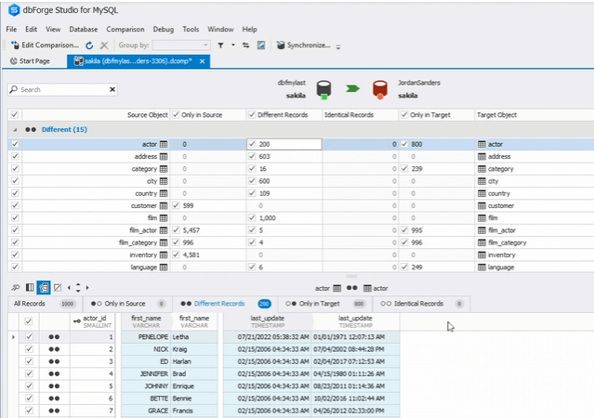
Task: Select the country target object cell
Action: click(535, 193)
